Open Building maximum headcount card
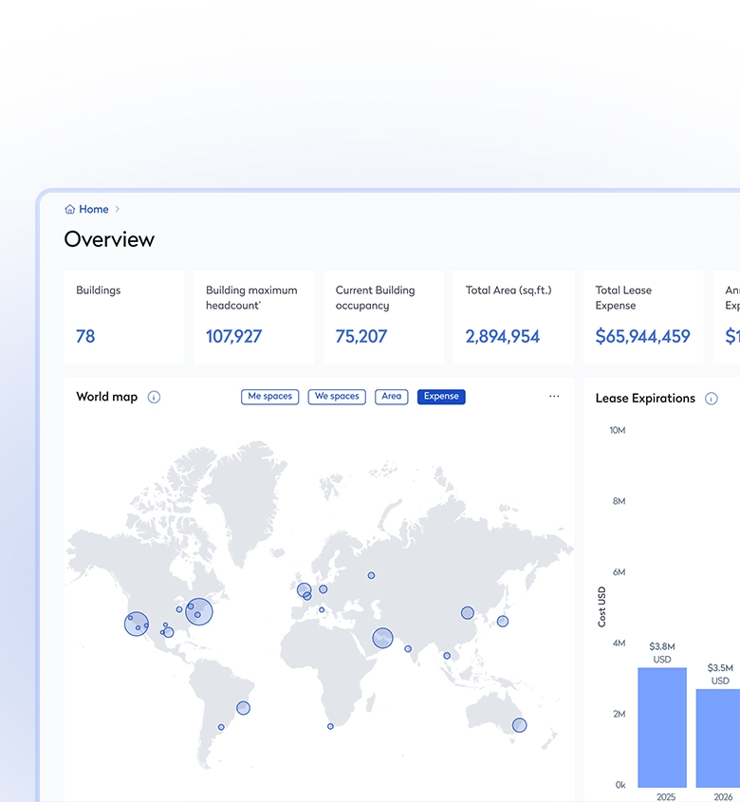 tap(253, 317)
